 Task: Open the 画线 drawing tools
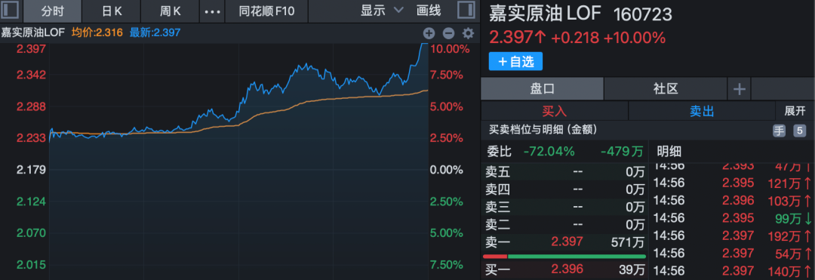pyautogui.click(x=429, y=11)
